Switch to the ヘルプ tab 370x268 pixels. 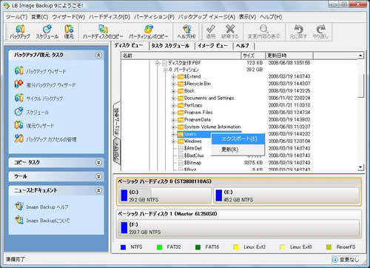[x=243, y=45]
